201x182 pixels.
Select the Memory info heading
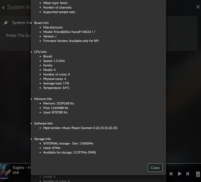(x=43, y=99)
